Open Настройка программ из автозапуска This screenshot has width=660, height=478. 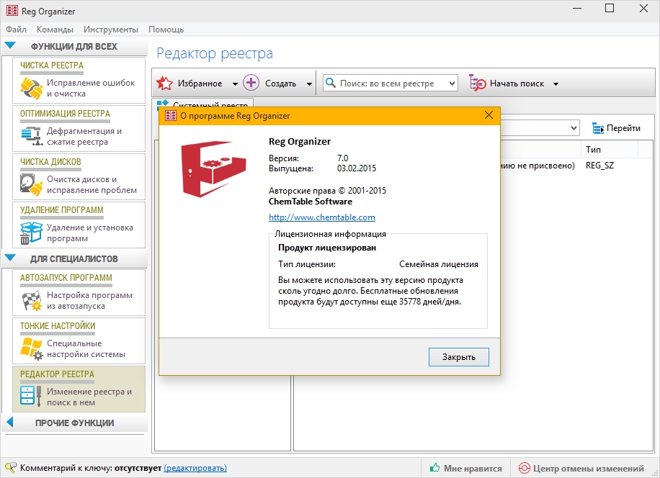(79, 292)
